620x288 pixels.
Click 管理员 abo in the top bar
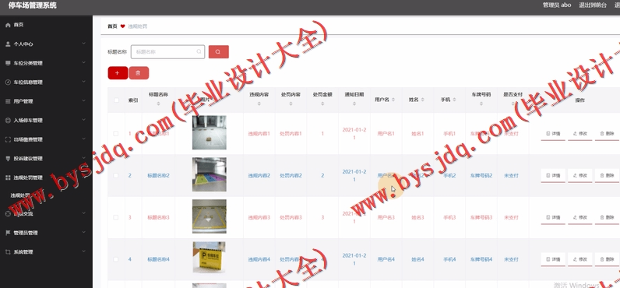[557, 5]
